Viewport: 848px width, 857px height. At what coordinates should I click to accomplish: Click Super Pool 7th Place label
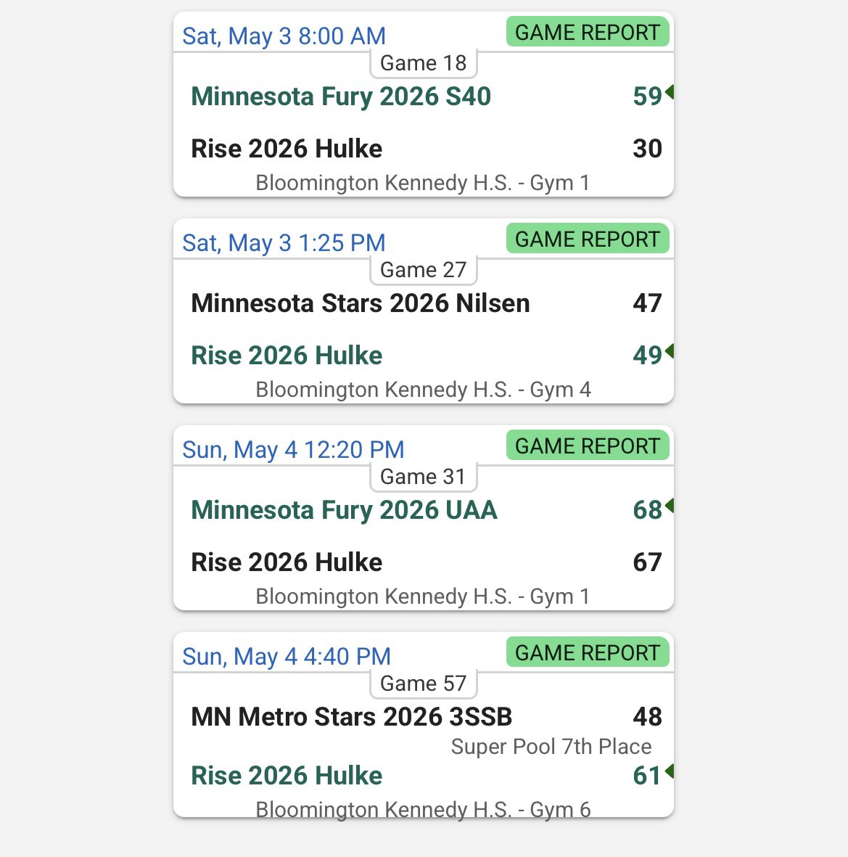click(551, 747)
